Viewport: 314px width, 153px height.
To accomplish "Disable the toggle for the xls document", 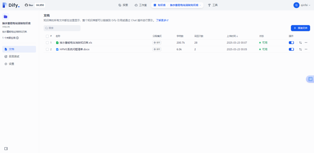I will [x=291, y=43].
